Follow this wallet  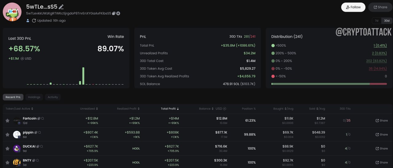(x=353, y=7)
